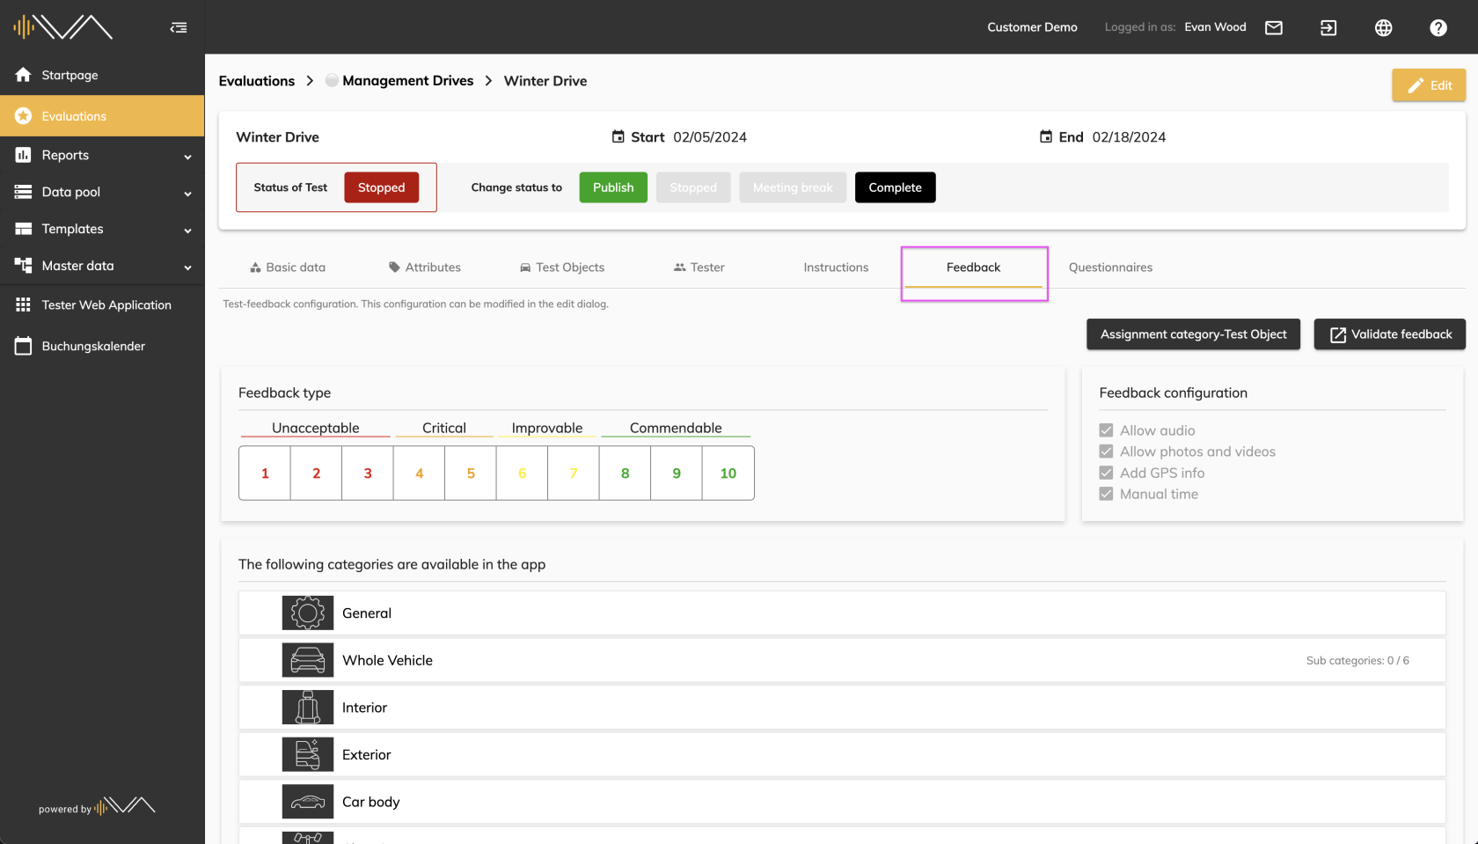Click the green Publish button
The height and width of the screenshot is (844, 1478).
[x=613, y=187]
